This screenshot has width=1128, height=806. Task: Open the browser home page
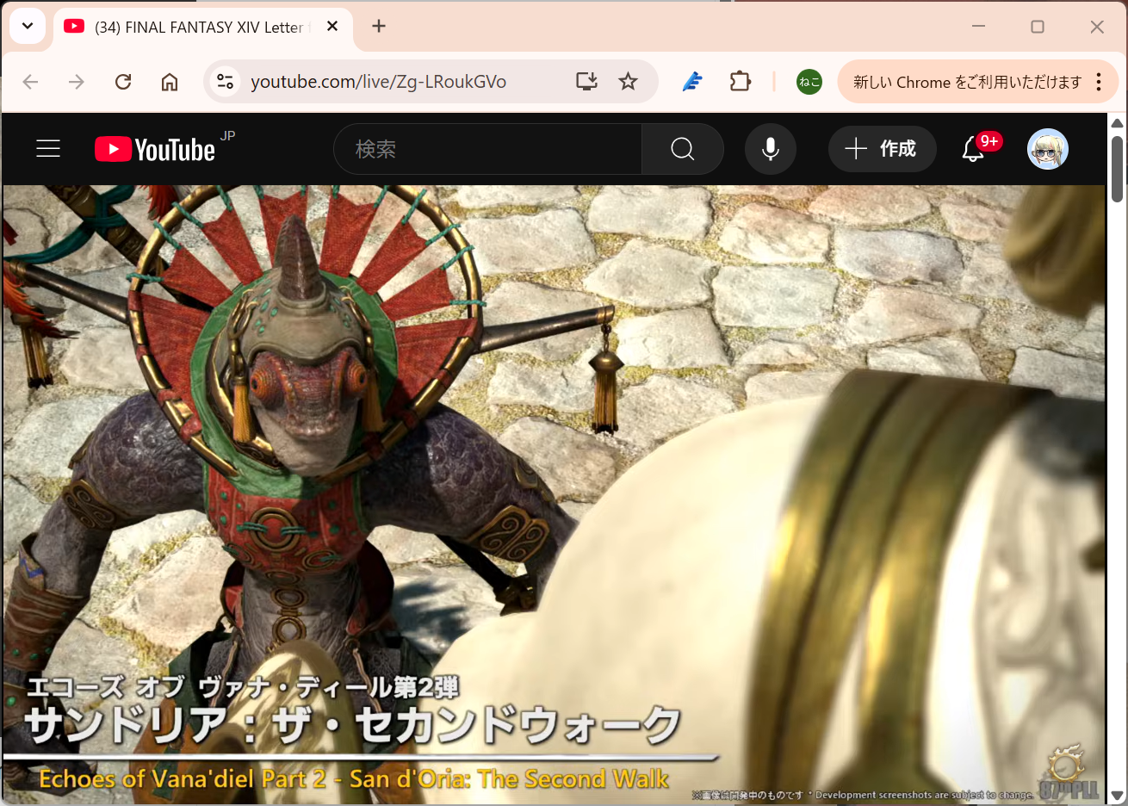coord(170,82)
